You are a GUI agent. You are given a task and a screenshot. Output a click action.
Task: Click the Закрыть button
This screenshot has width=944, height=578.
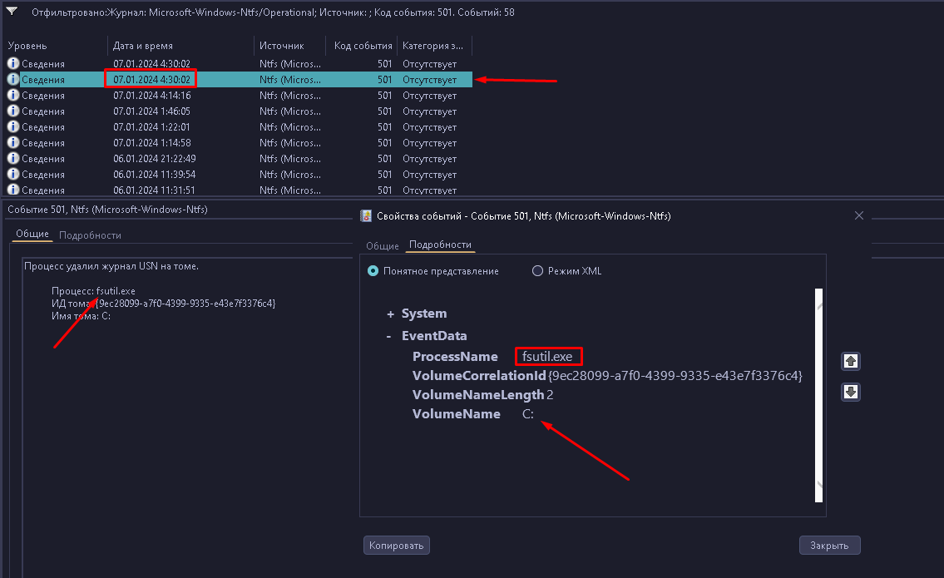click(x=829, y=546)
